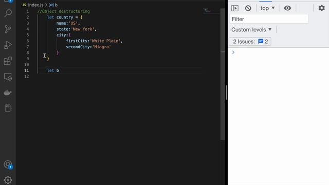The width and height of the screenshot is (329, 185).
Task: Click line number 2 in gutter
Action: pyautogui.click(x=27, y=17)
